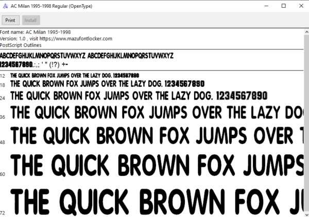This screenshot has width=309, height=217.
Task: Click the alphabet sample line ABCDEFGHIJKLMNOPQRSTUVWXYZ
Action: pyautogui.click(x=87, y=56)
